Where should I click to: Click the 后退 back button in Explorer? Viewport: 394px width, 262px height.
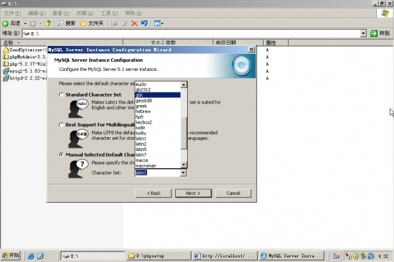(12, 24)
